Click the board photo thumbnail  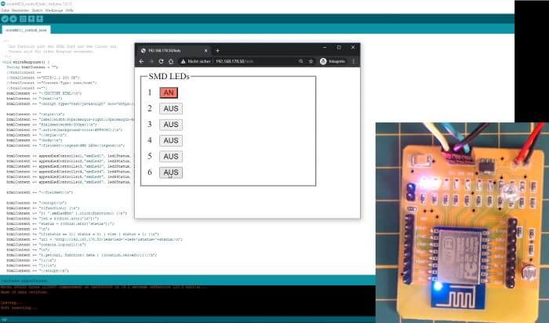[x=462, y=223]
